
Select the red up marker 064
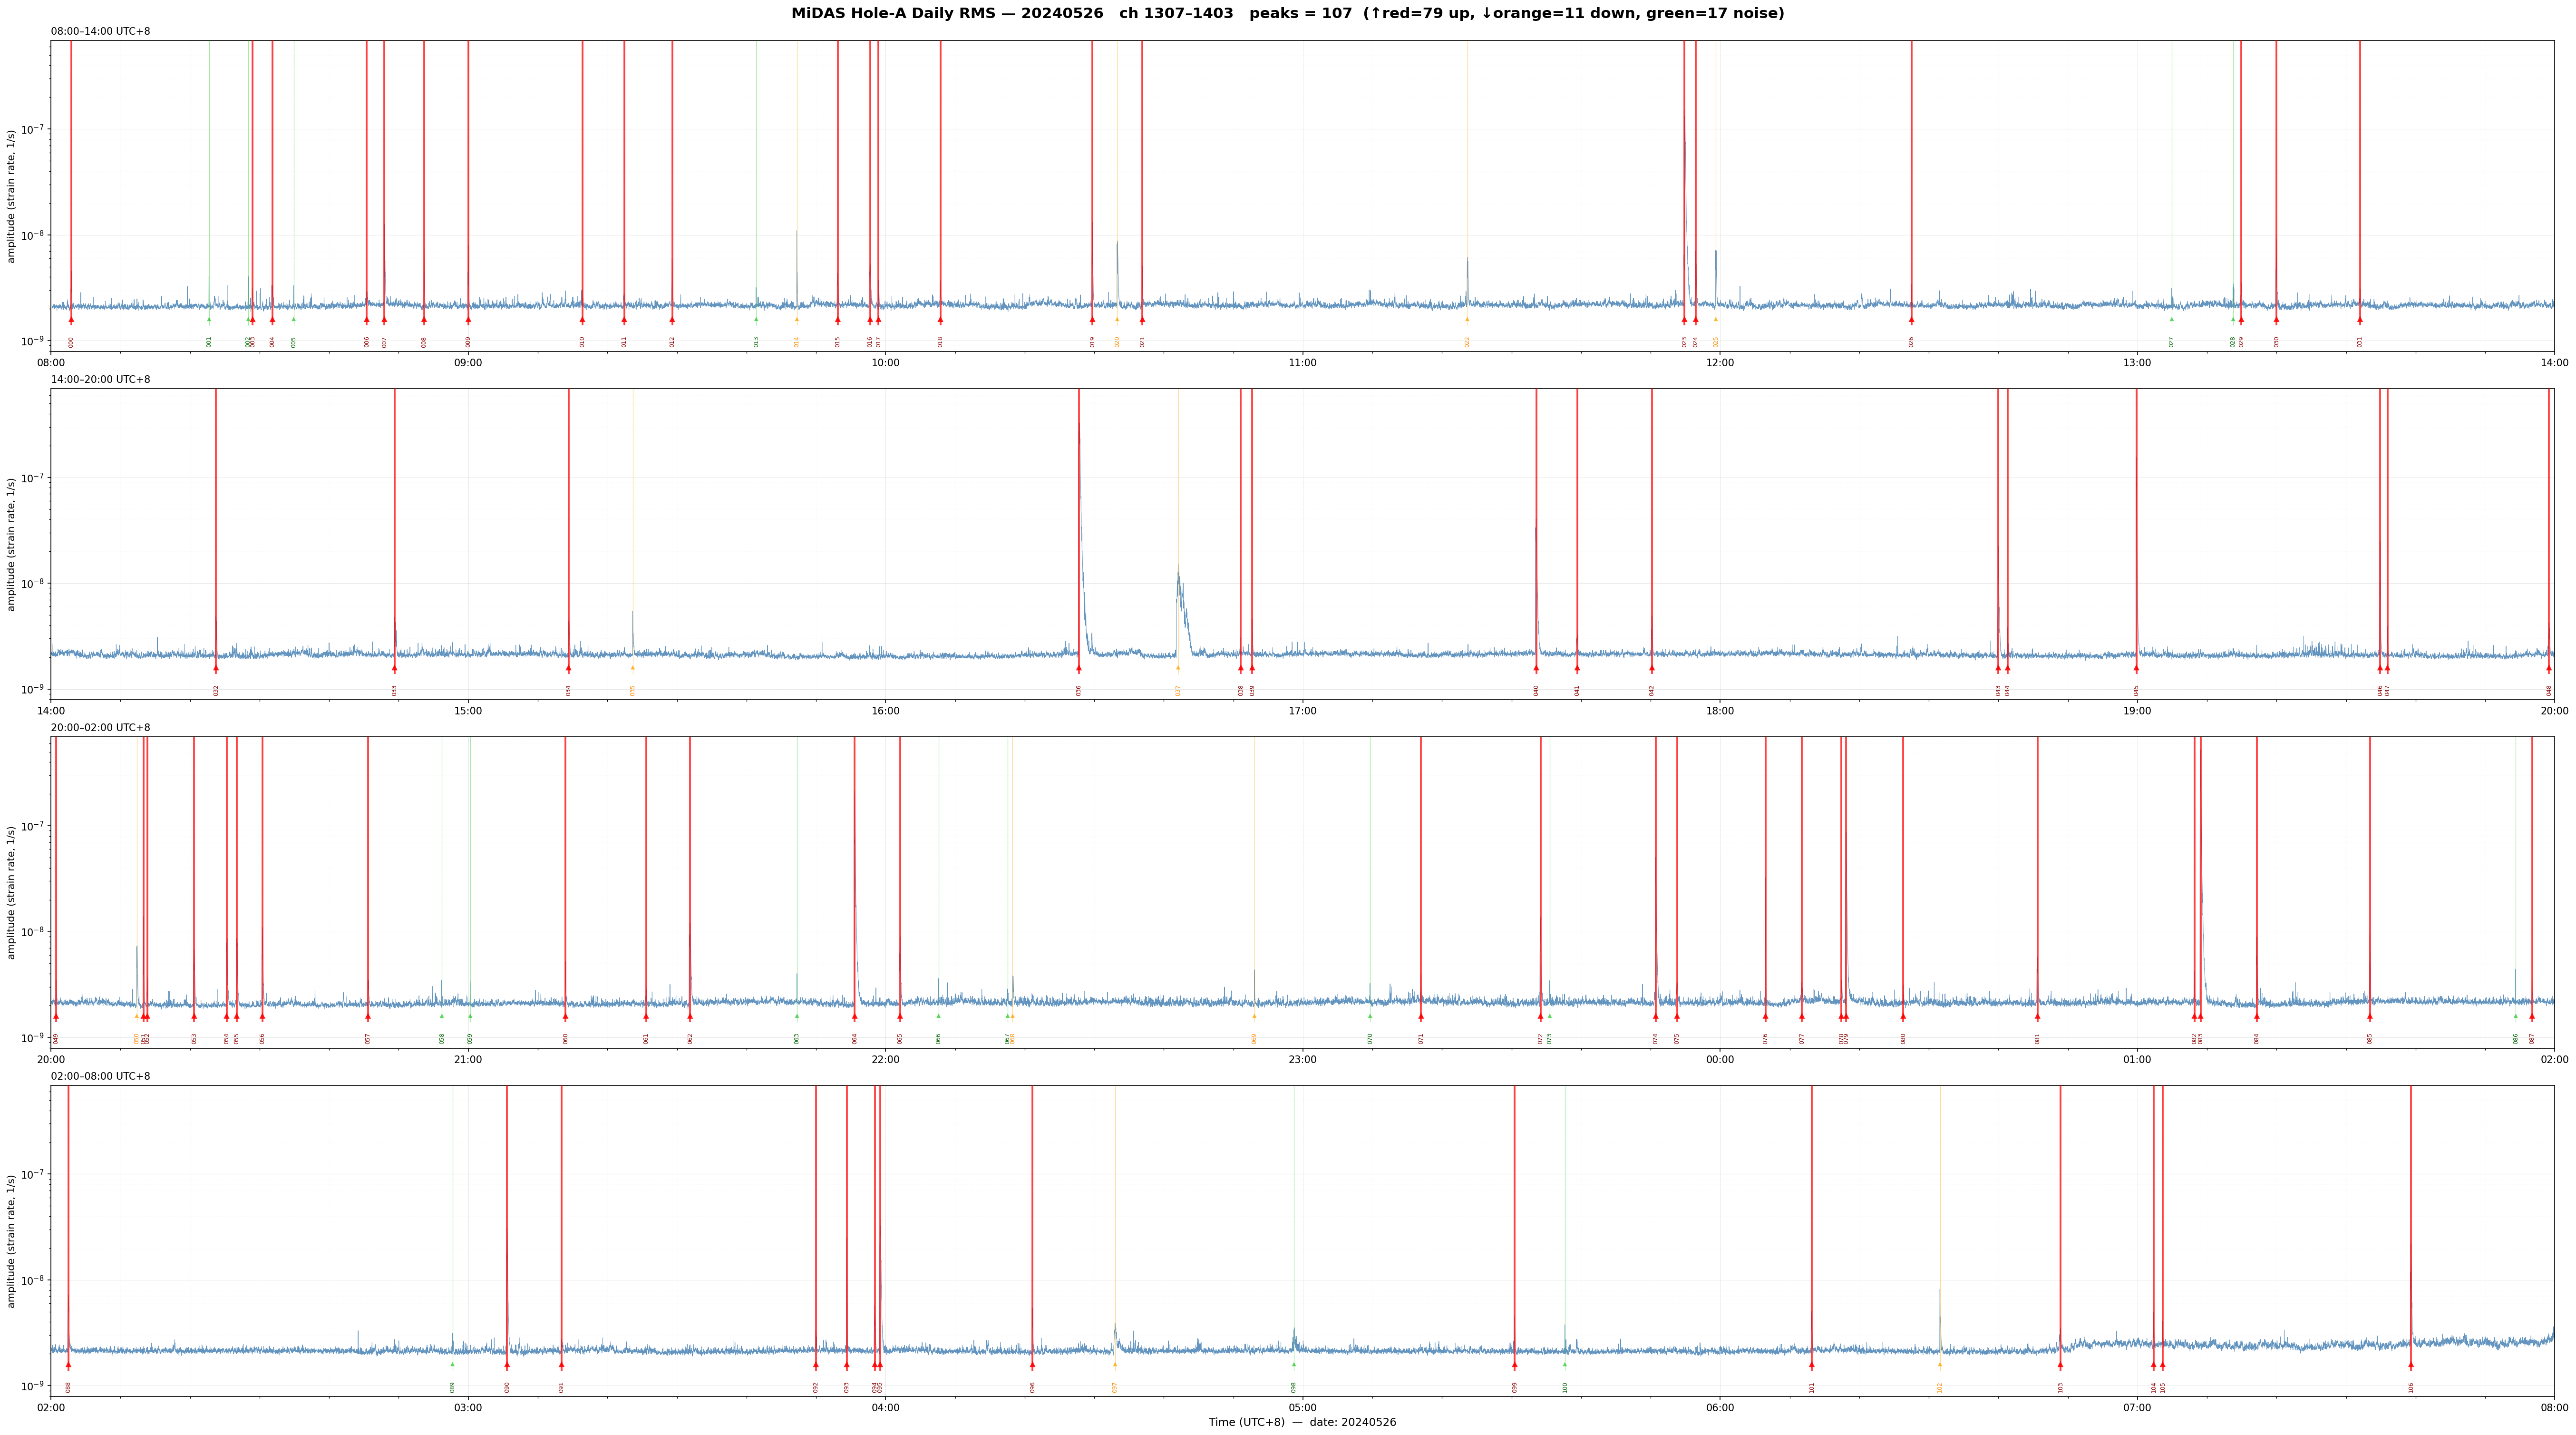[854, 1016]
